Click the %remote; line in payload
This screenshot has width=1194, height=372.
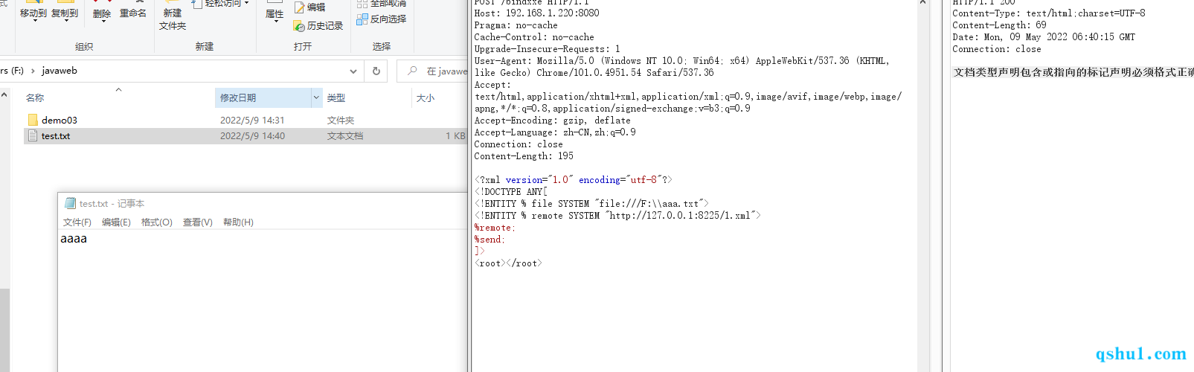[x=495, y=228]
